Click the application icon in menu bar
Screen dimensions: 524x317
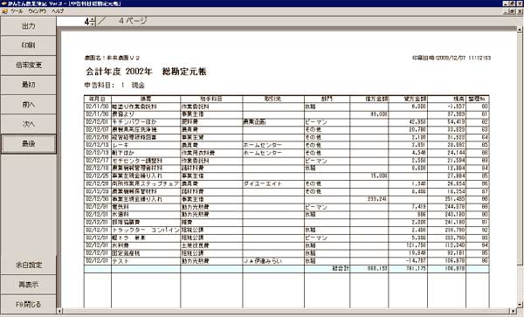coord(4,11)
